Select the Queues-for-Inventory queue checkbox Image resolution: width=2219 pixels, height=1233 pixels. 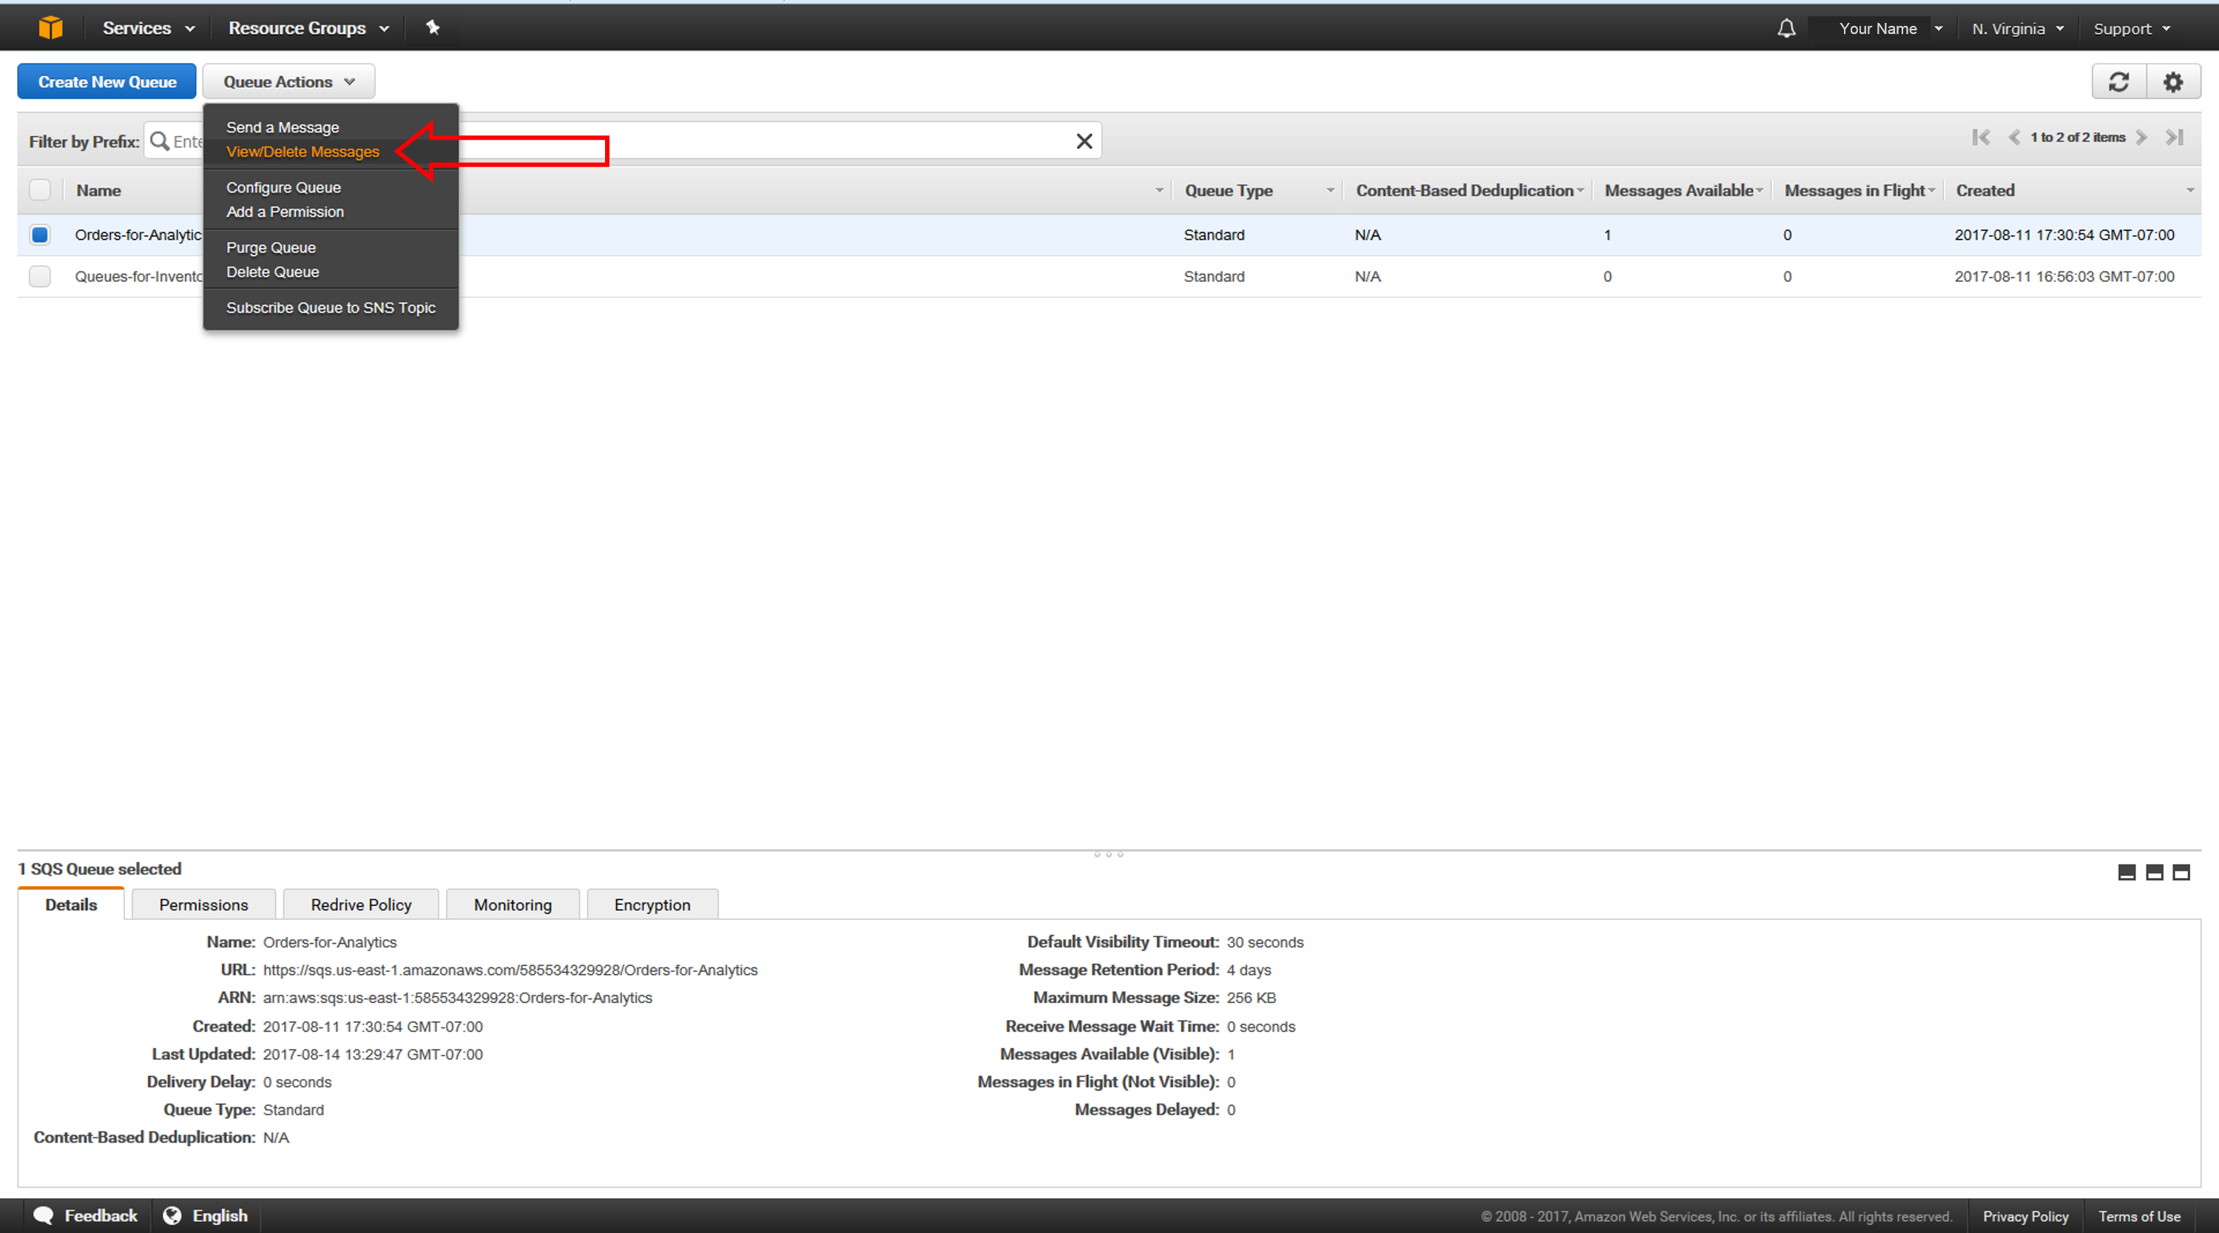point(41,275)
